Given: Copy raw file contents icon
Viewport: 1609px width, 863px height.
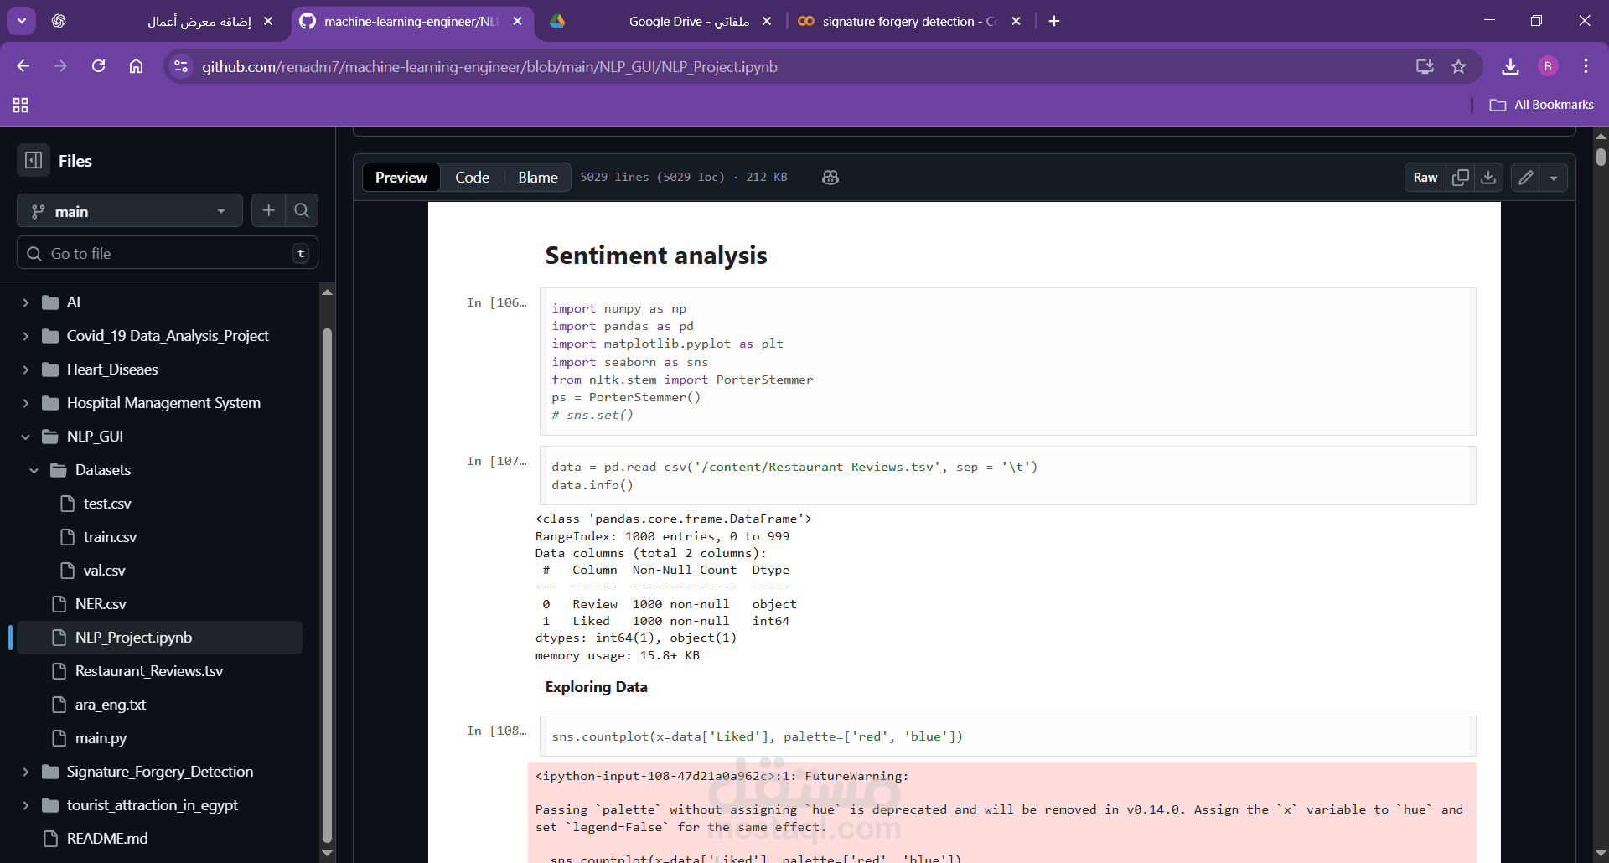Looking at the screenshot, I should 1461,177.
